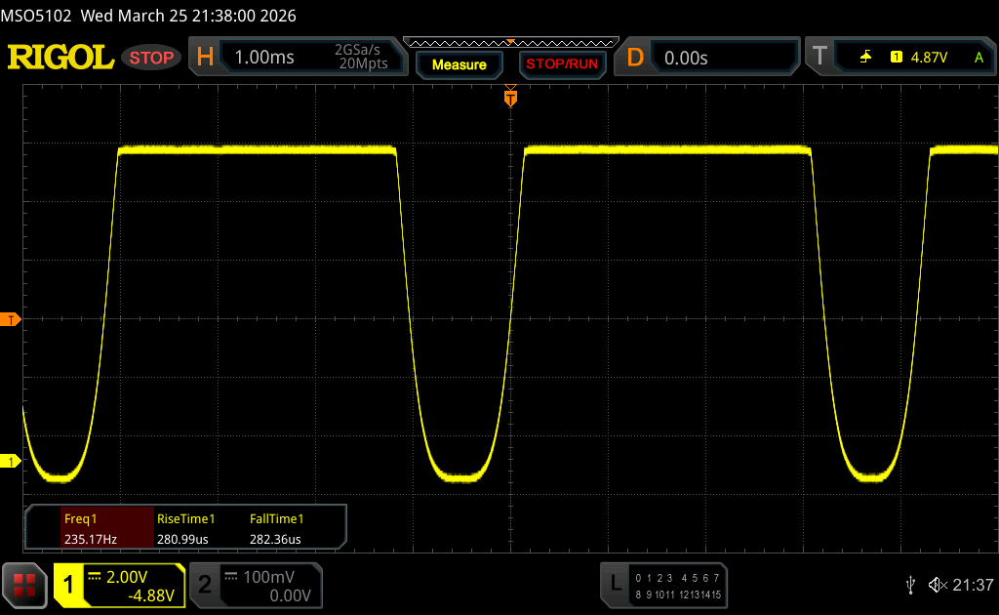Click the red STOP status badge

[152, 58]
